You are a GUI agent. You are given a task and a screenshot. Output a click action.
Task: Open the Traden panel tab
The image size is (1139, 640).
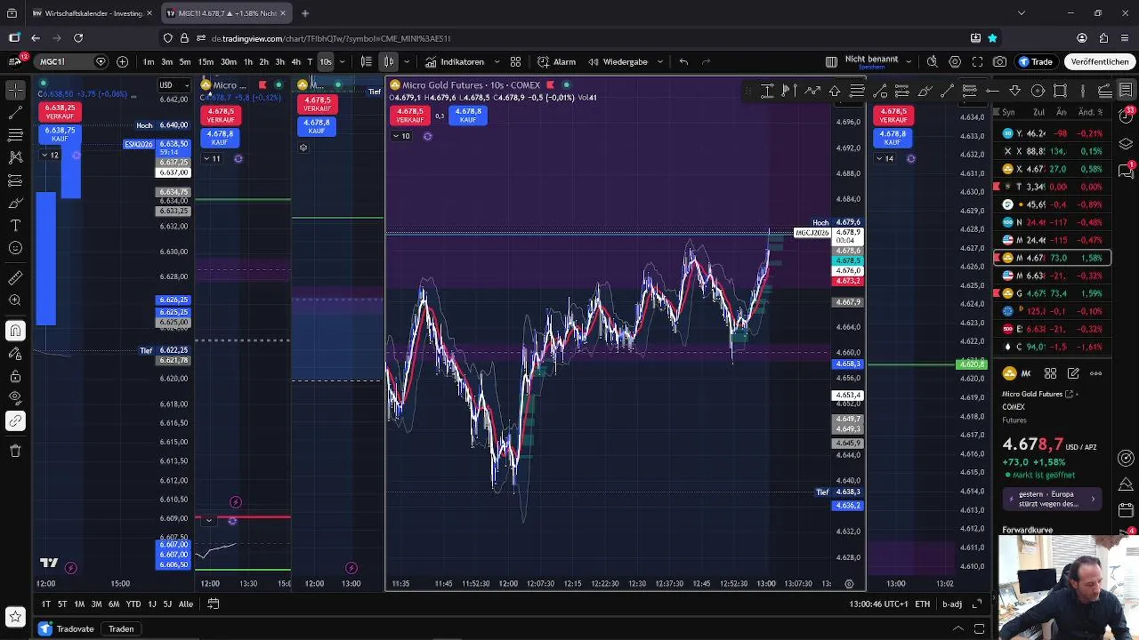[x=121, y=628]
